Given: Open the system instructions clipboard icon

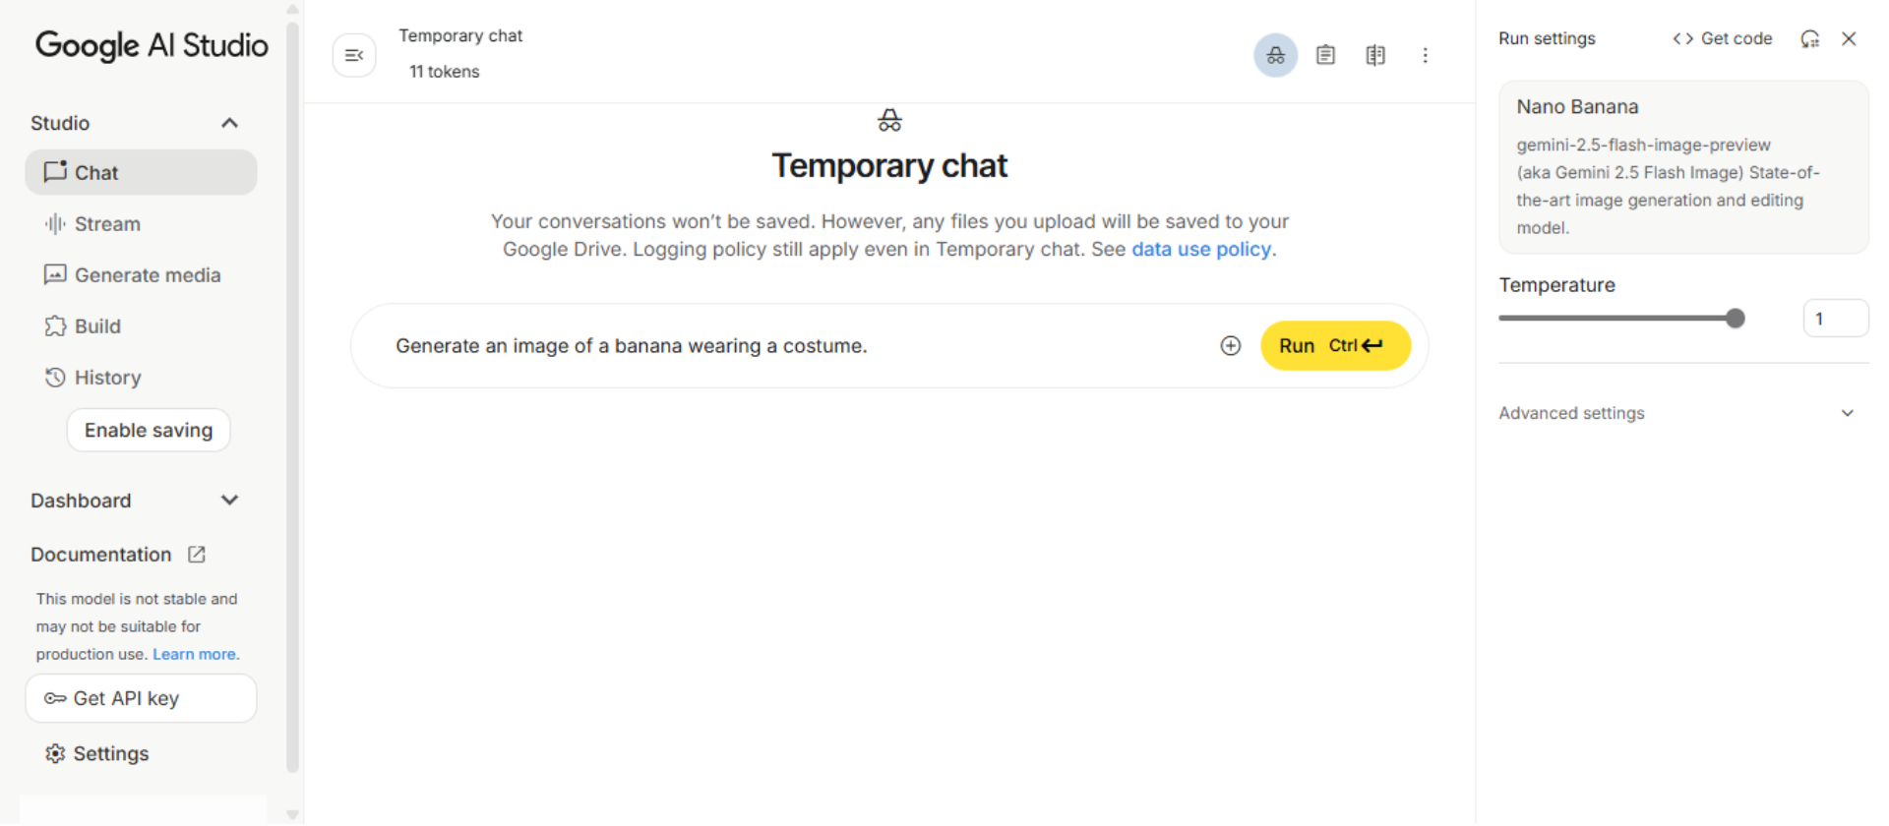Looking at the screenshot, I should coord(1325,55).
